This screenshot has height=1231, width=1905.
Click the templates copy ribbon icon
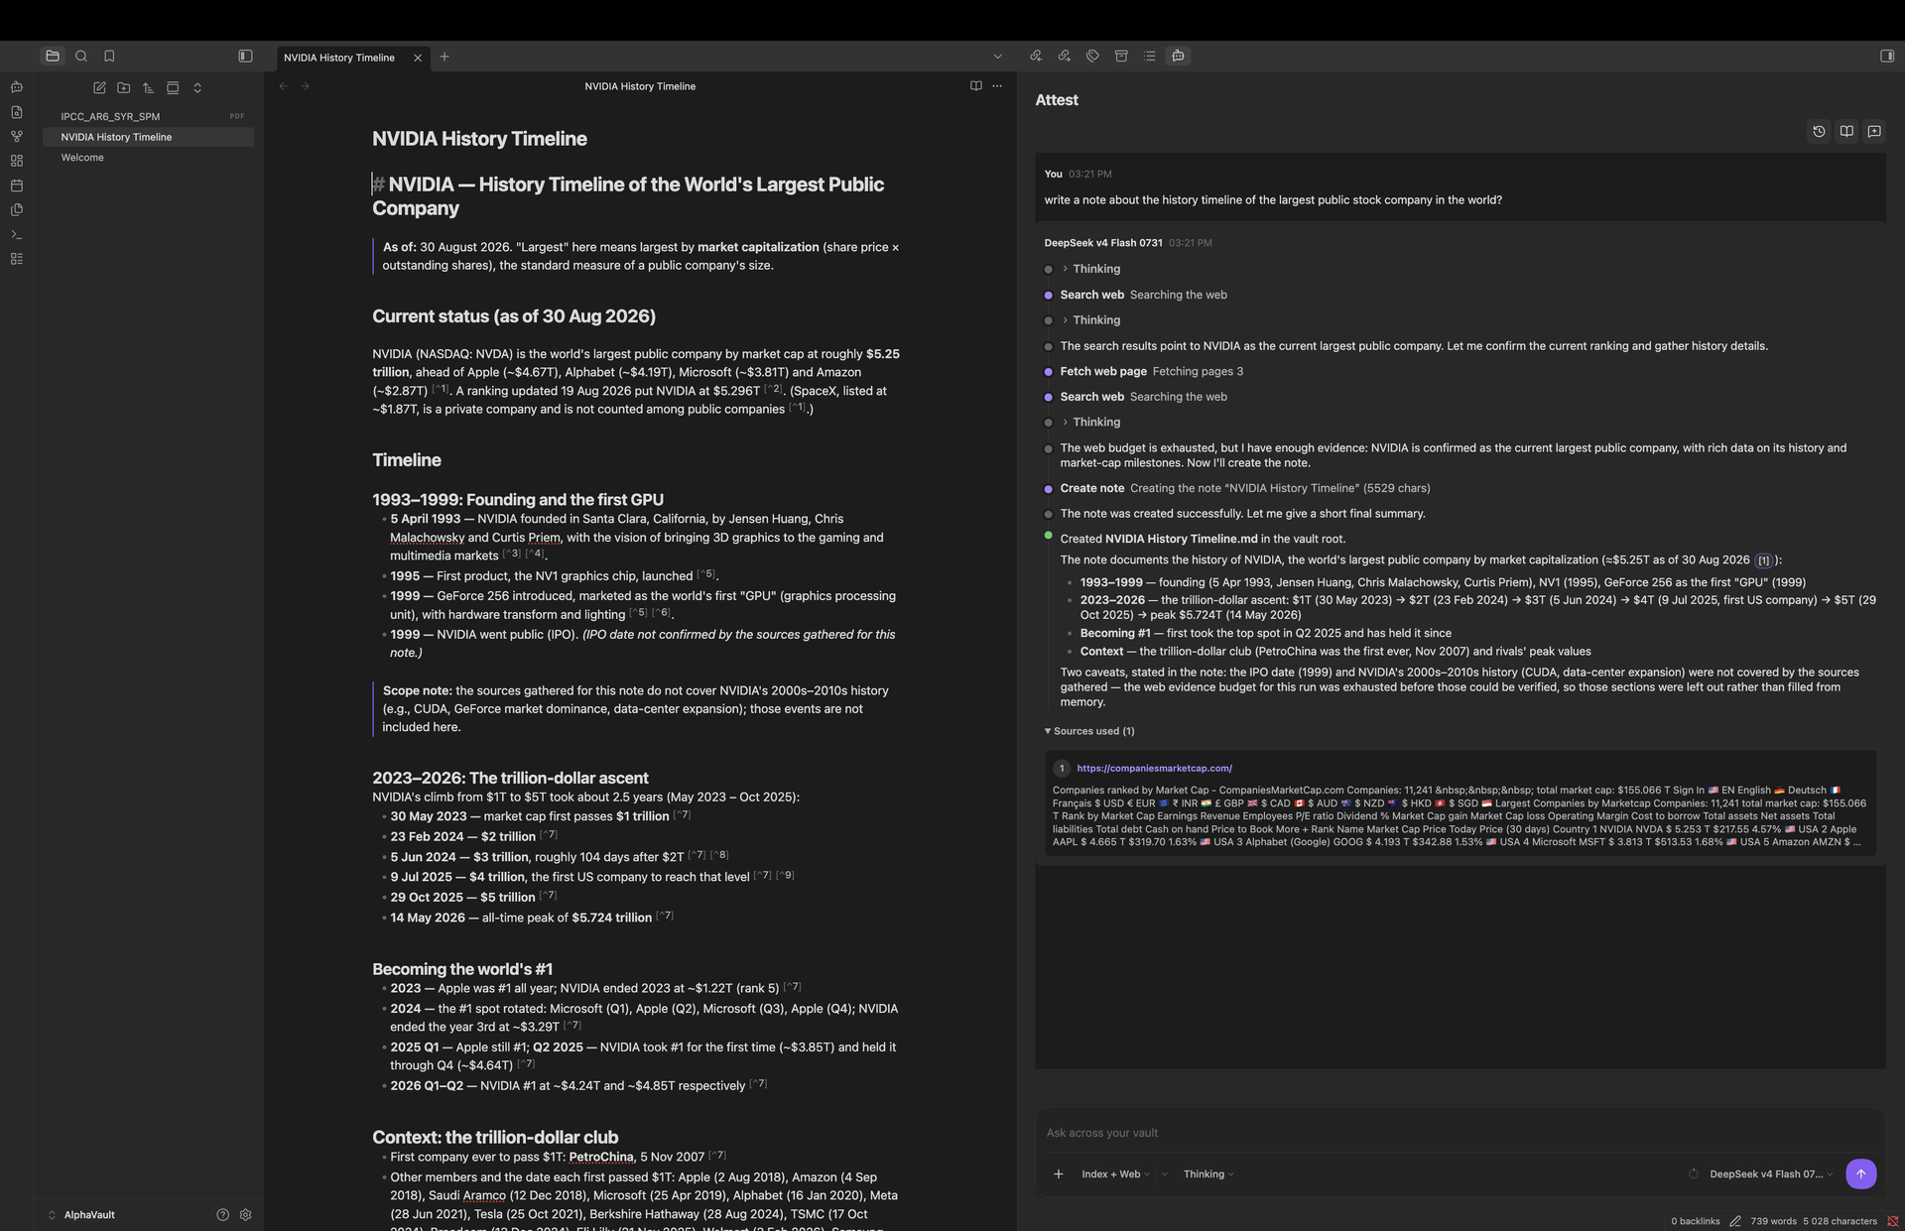(x=16, y=210)
